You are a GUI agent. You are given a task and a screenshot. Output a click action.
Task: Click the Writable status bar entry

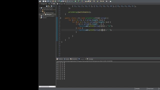coord(137,88)
